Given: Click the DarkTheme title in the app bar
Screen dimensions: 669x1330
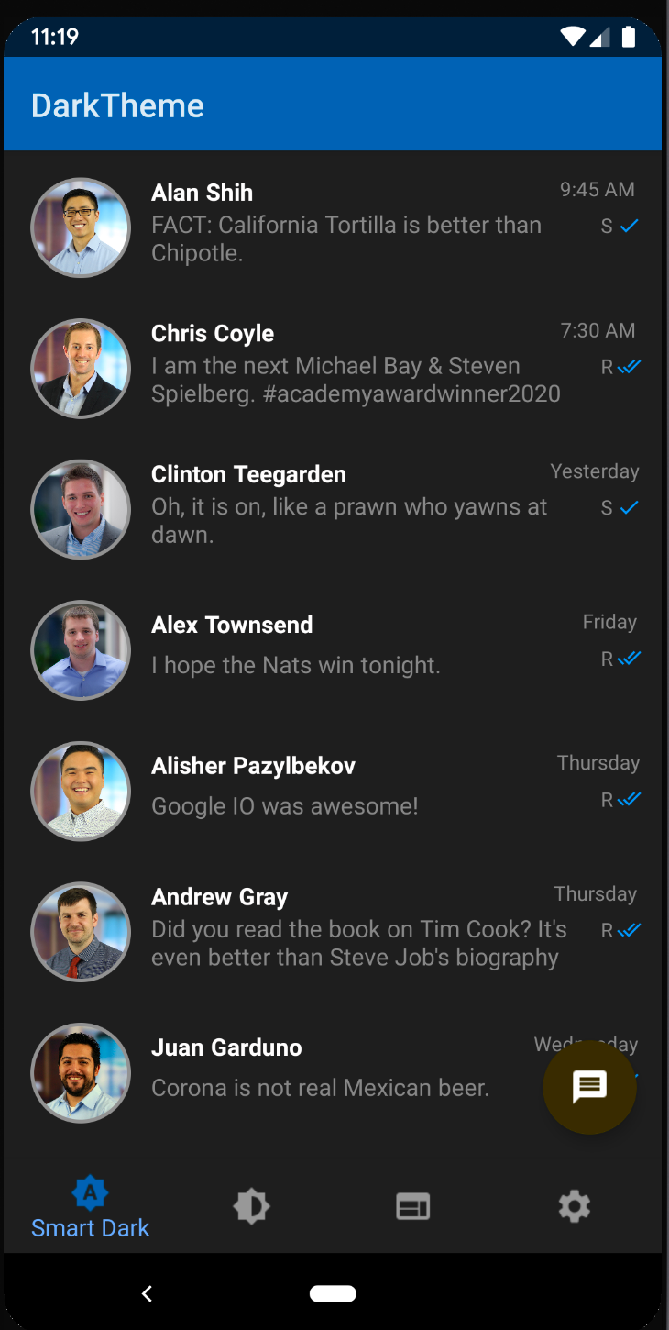Looking at the screenshot, I should coord(117,105).
